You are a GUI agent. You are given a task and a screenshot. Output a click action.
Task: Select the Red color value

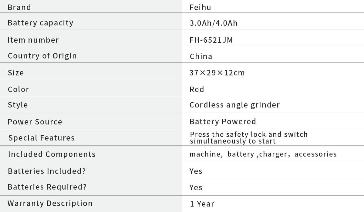[197, 89]
